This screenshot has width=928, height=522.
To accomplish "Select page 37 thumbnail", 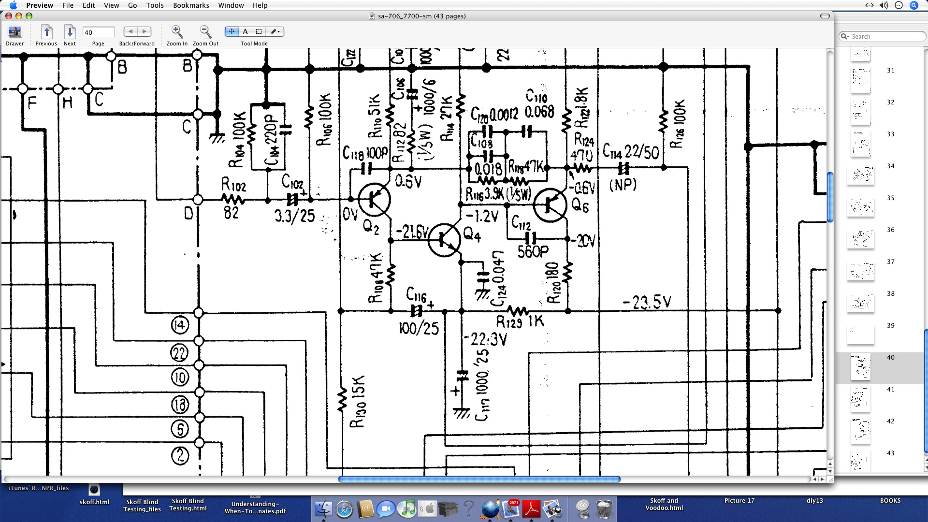I will coord(860,271).
